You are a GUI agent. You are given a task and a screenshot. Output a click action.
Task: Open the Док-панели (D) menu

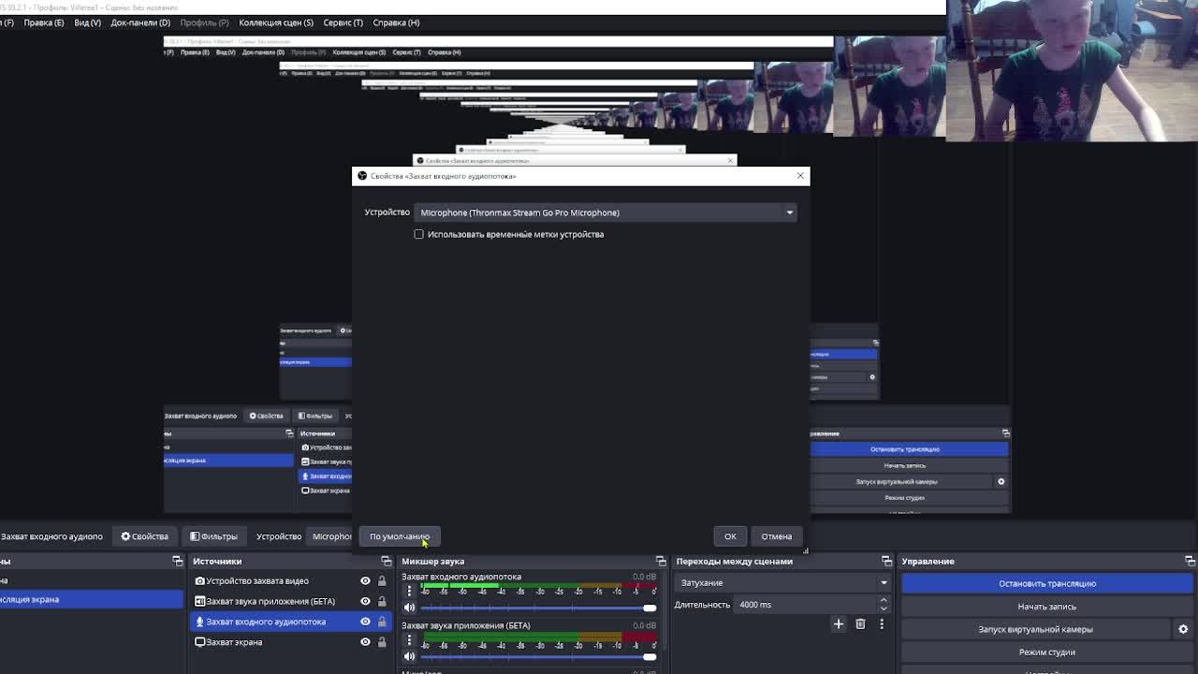coord(140,22)
